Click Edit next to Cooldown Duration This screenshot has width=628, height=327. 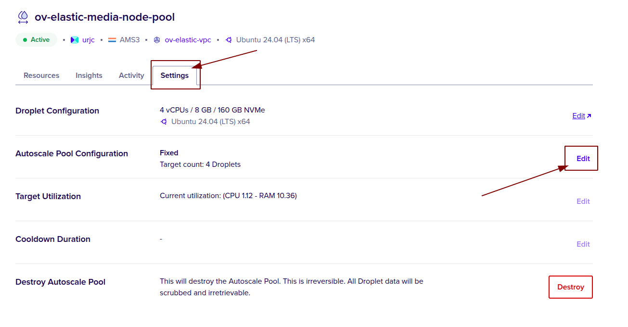583,244
